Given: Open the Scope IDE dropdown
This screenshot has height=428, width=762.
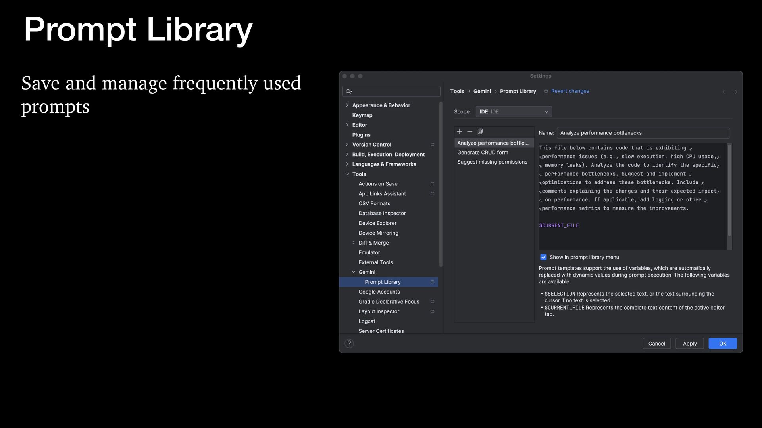Looking at the screenshot, I should point(514,112).
